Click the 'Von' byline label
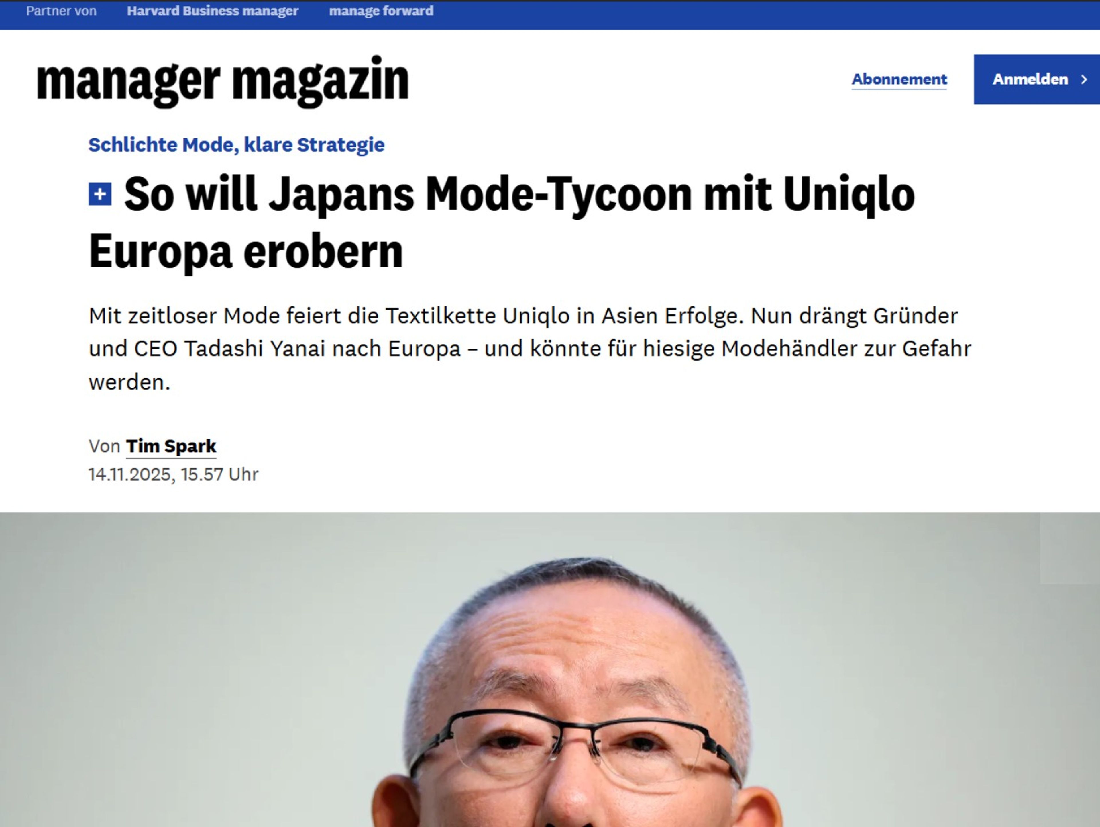 point(105,446)
